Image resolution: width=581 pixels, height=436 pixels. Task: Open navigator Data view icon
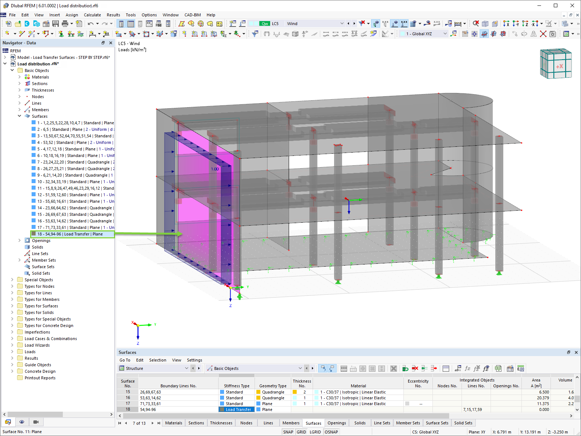point(8,422)
